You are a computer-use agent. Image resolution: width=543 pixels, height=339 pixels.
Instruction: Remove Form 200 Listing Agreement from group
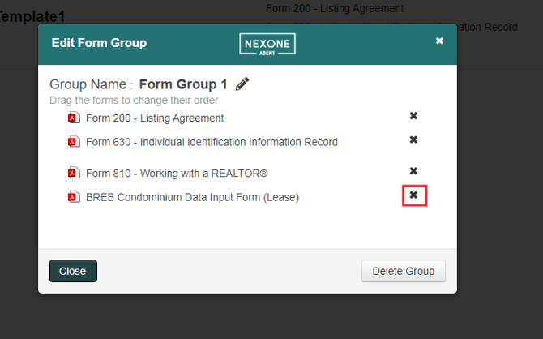point(413,116)
